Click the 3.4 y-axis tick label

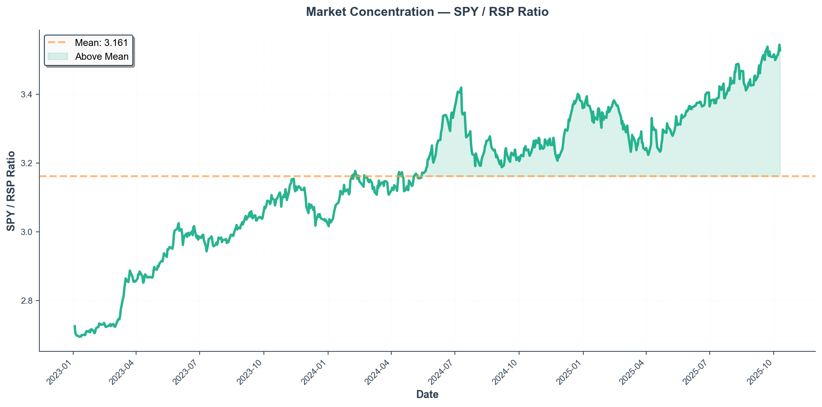[27, 94]
